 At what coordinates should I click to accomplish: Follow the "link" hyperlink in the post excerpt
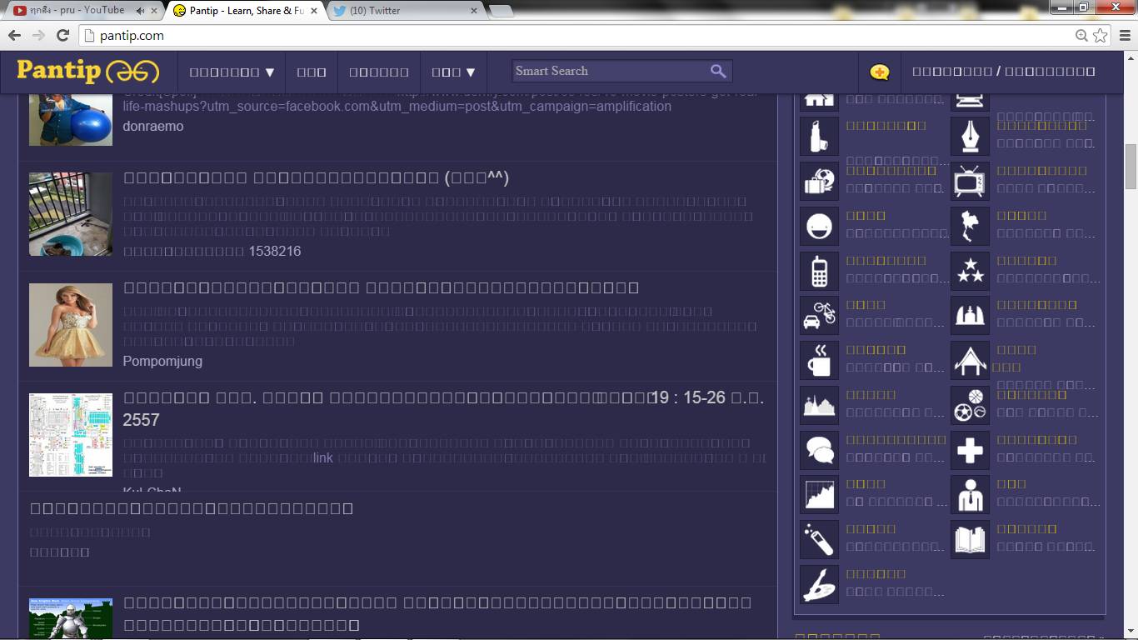click(x=323, y=457)
